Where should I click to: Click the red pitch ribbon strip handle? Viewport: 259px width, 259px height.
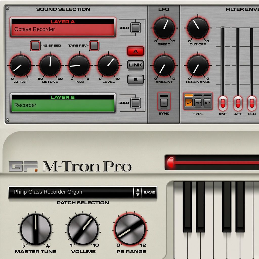tap(170, 162)
